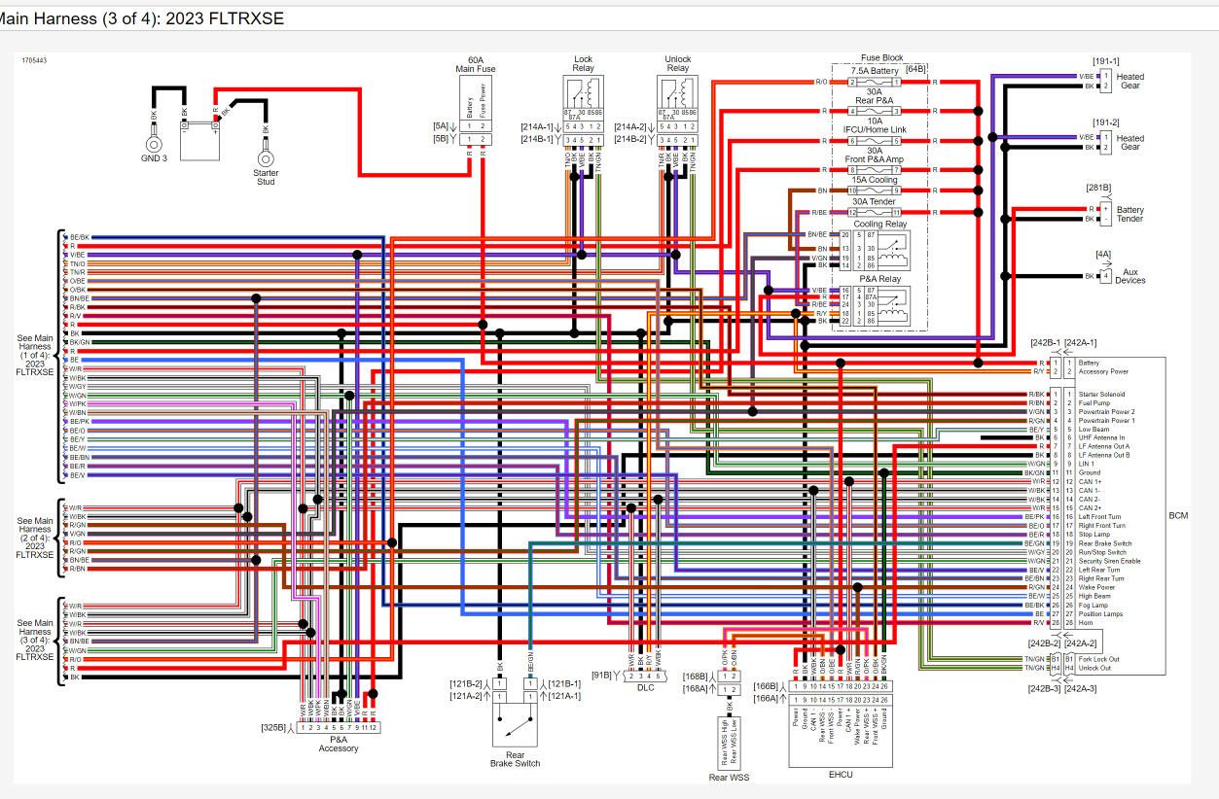Click the Battery Tender connector [281B]

[1105, 213]
